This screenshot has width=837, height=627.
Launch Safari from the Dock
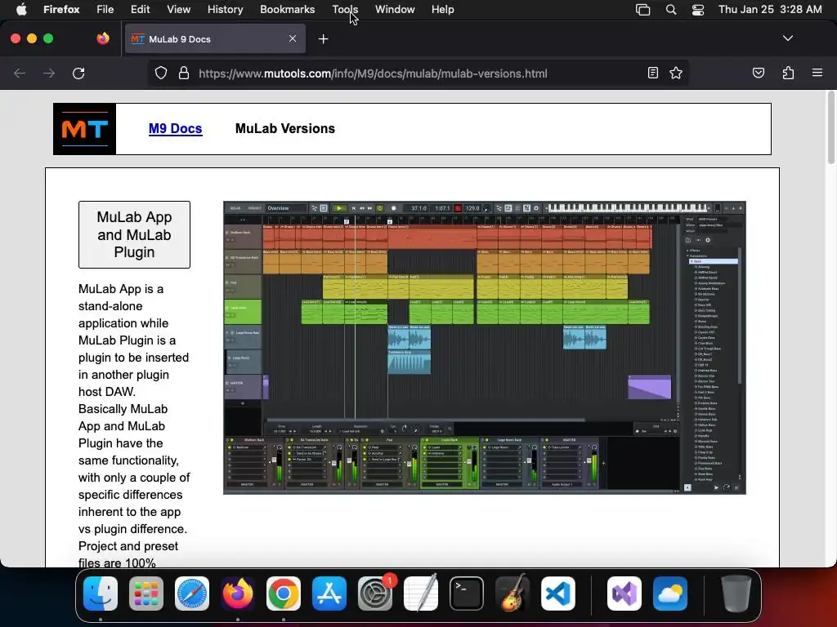coord(192,594)
